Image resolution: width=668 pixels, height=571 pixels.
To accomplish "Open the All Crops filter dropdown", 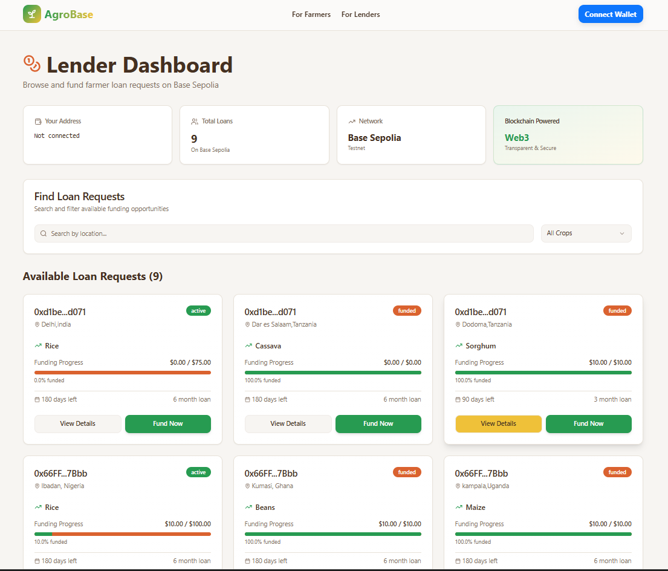I will coord(585,233).
